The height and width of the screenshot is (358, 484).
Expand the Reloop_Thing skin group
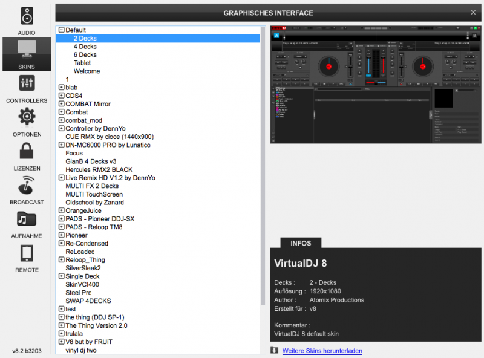62,259
